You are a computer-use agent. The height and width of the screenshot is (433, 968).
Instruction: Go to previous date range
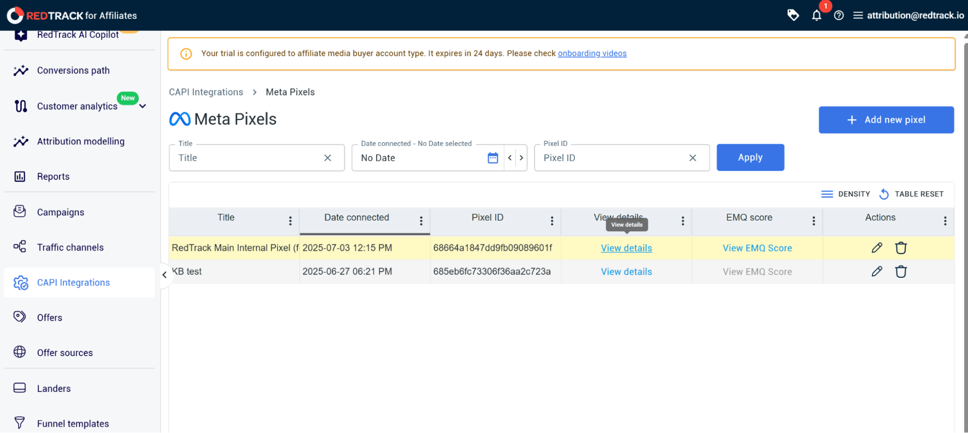[x=510, y=158]
